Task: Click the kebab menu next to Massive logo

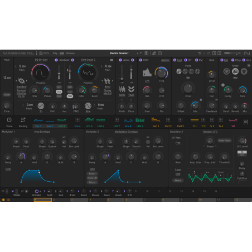Action: coord(37,53)
